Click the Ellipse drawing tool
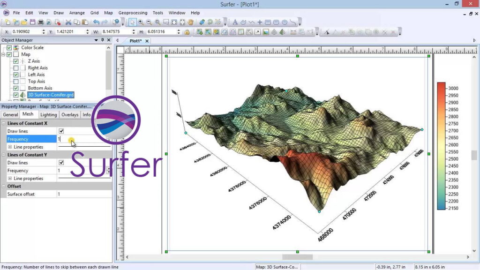 (285, 22)
